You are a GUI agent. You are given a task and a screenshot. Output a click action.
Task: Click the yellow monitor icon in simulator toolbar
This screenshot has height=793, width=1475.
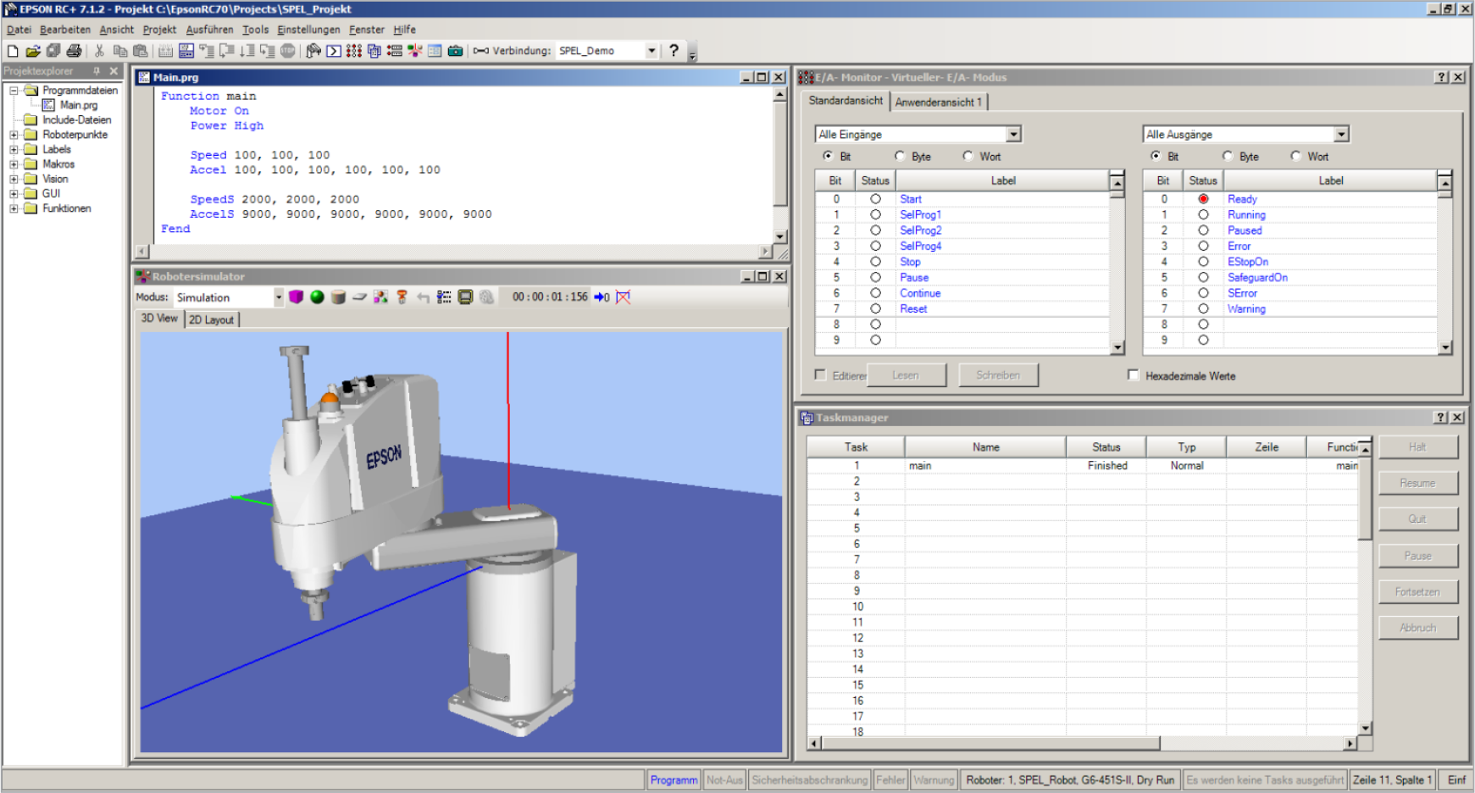(x=465, y=297)
